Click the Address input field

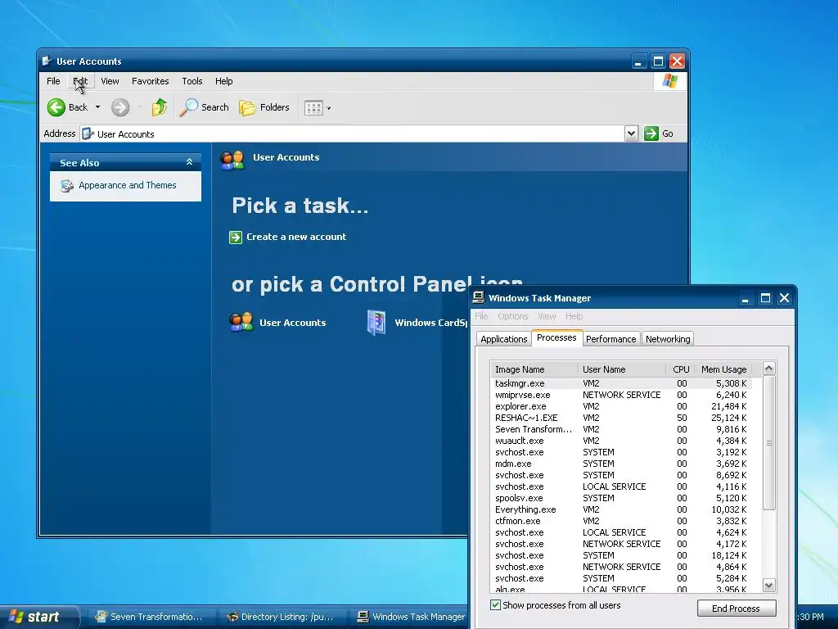pyautogui.click(x=352, y=133)
